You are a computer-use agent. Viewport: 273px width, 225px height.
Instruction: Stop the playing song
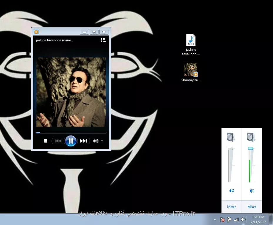[x=46, y=141]
